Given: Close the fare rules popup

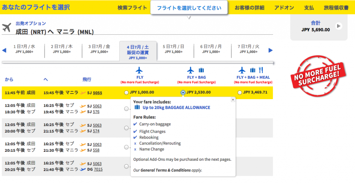Looking at the screenshot, I should click(x=233, y=99).
